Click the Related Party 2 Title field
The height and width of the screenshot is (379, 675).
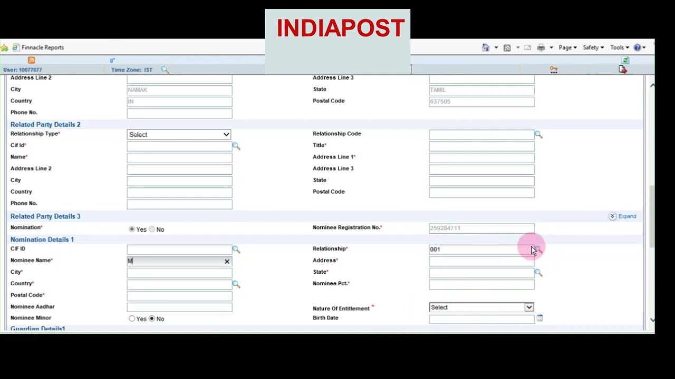point(481,146)
